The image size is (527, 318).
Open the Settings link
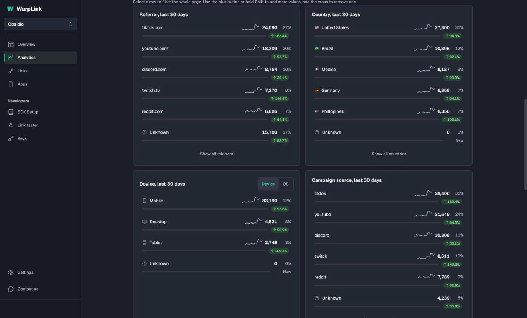pos(40,272)
